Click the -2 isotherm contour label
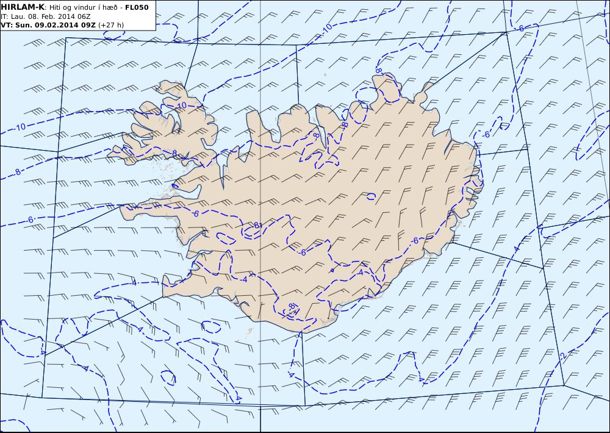Screen dimensions: 610x433 coord(562,356)
